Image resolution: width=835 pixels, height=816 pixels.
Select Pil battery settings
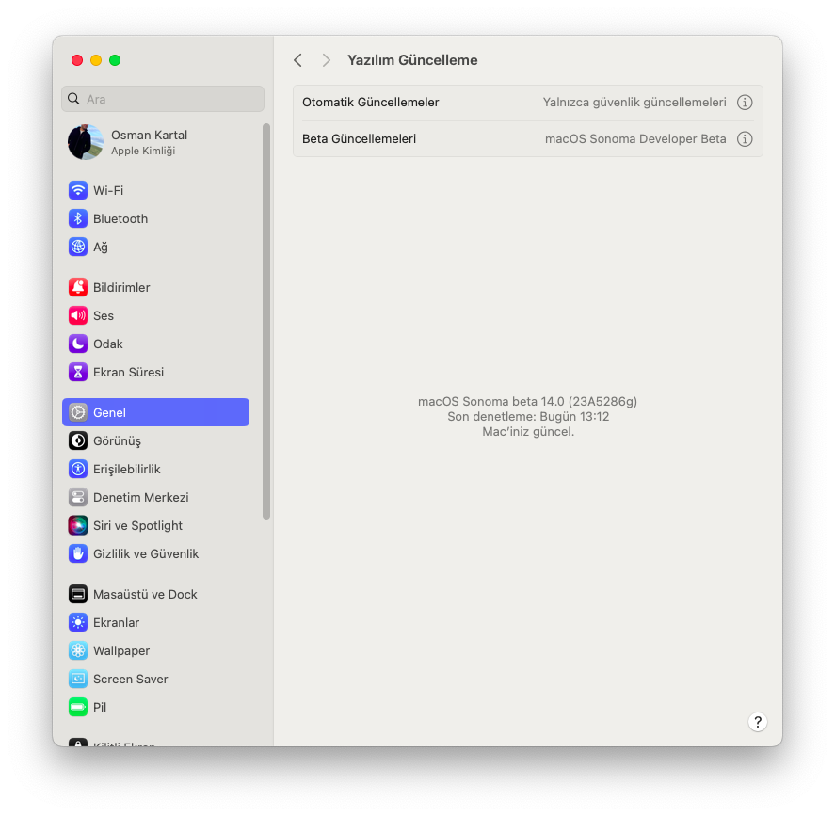pos(99,707)
